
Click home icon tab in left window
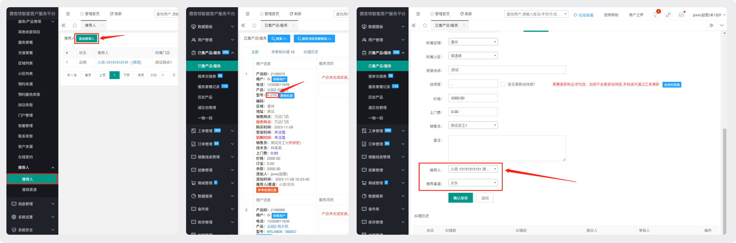pyautogui.click(x=75, y=25)
